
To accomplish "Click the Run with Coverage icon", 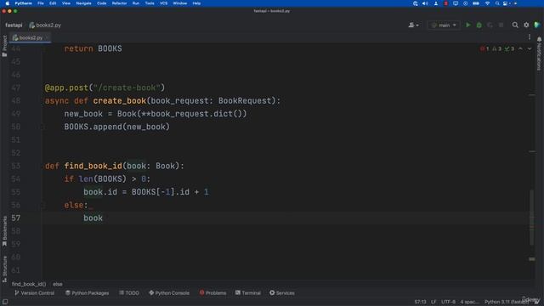I will [x=490, y=25].
